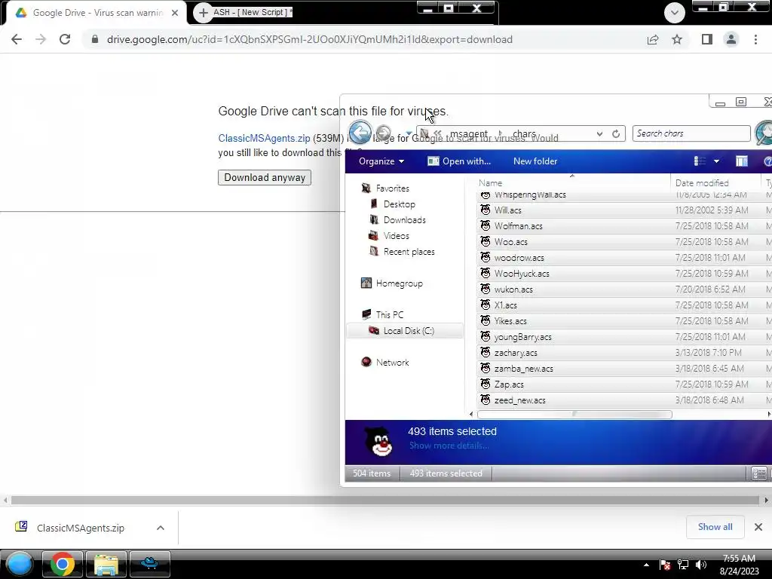The image size is (772, 579).
Task: Open Chrome from the taskbar
Action: point(63,564)
